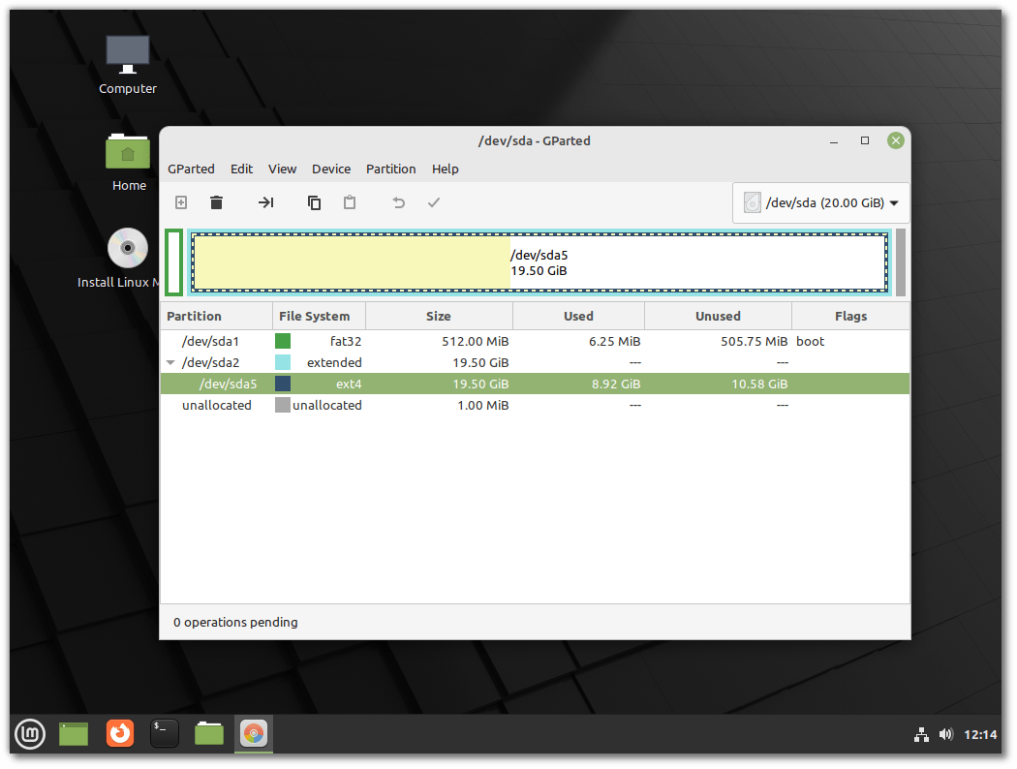
Task: Click the network status icon
Action: click(921, 735)
